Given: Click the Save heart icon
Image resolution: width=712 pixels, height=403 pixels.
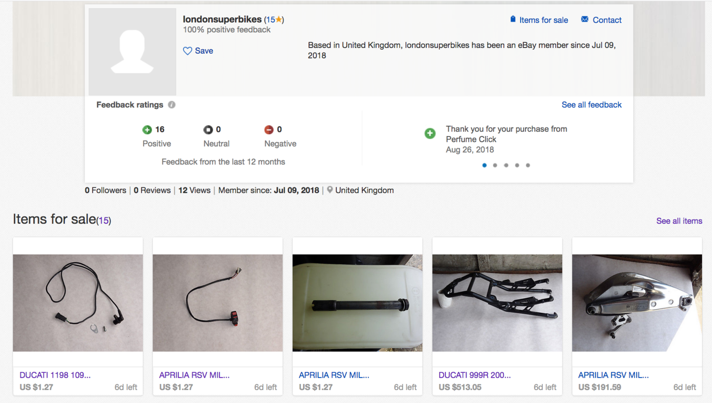Looking at the screenshot, I should point(187,51).
